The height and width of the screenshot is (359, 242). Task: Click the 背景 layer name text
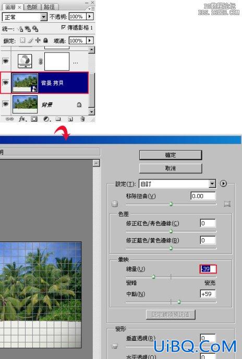point(47,105)
